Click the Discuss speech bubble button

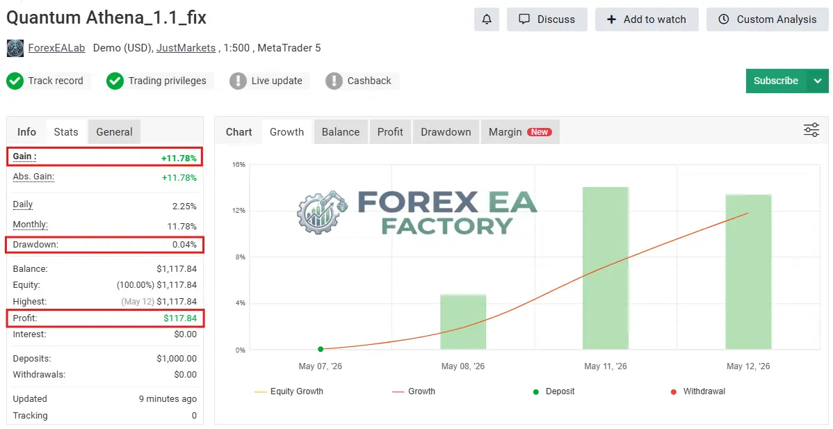pos(547,19)
